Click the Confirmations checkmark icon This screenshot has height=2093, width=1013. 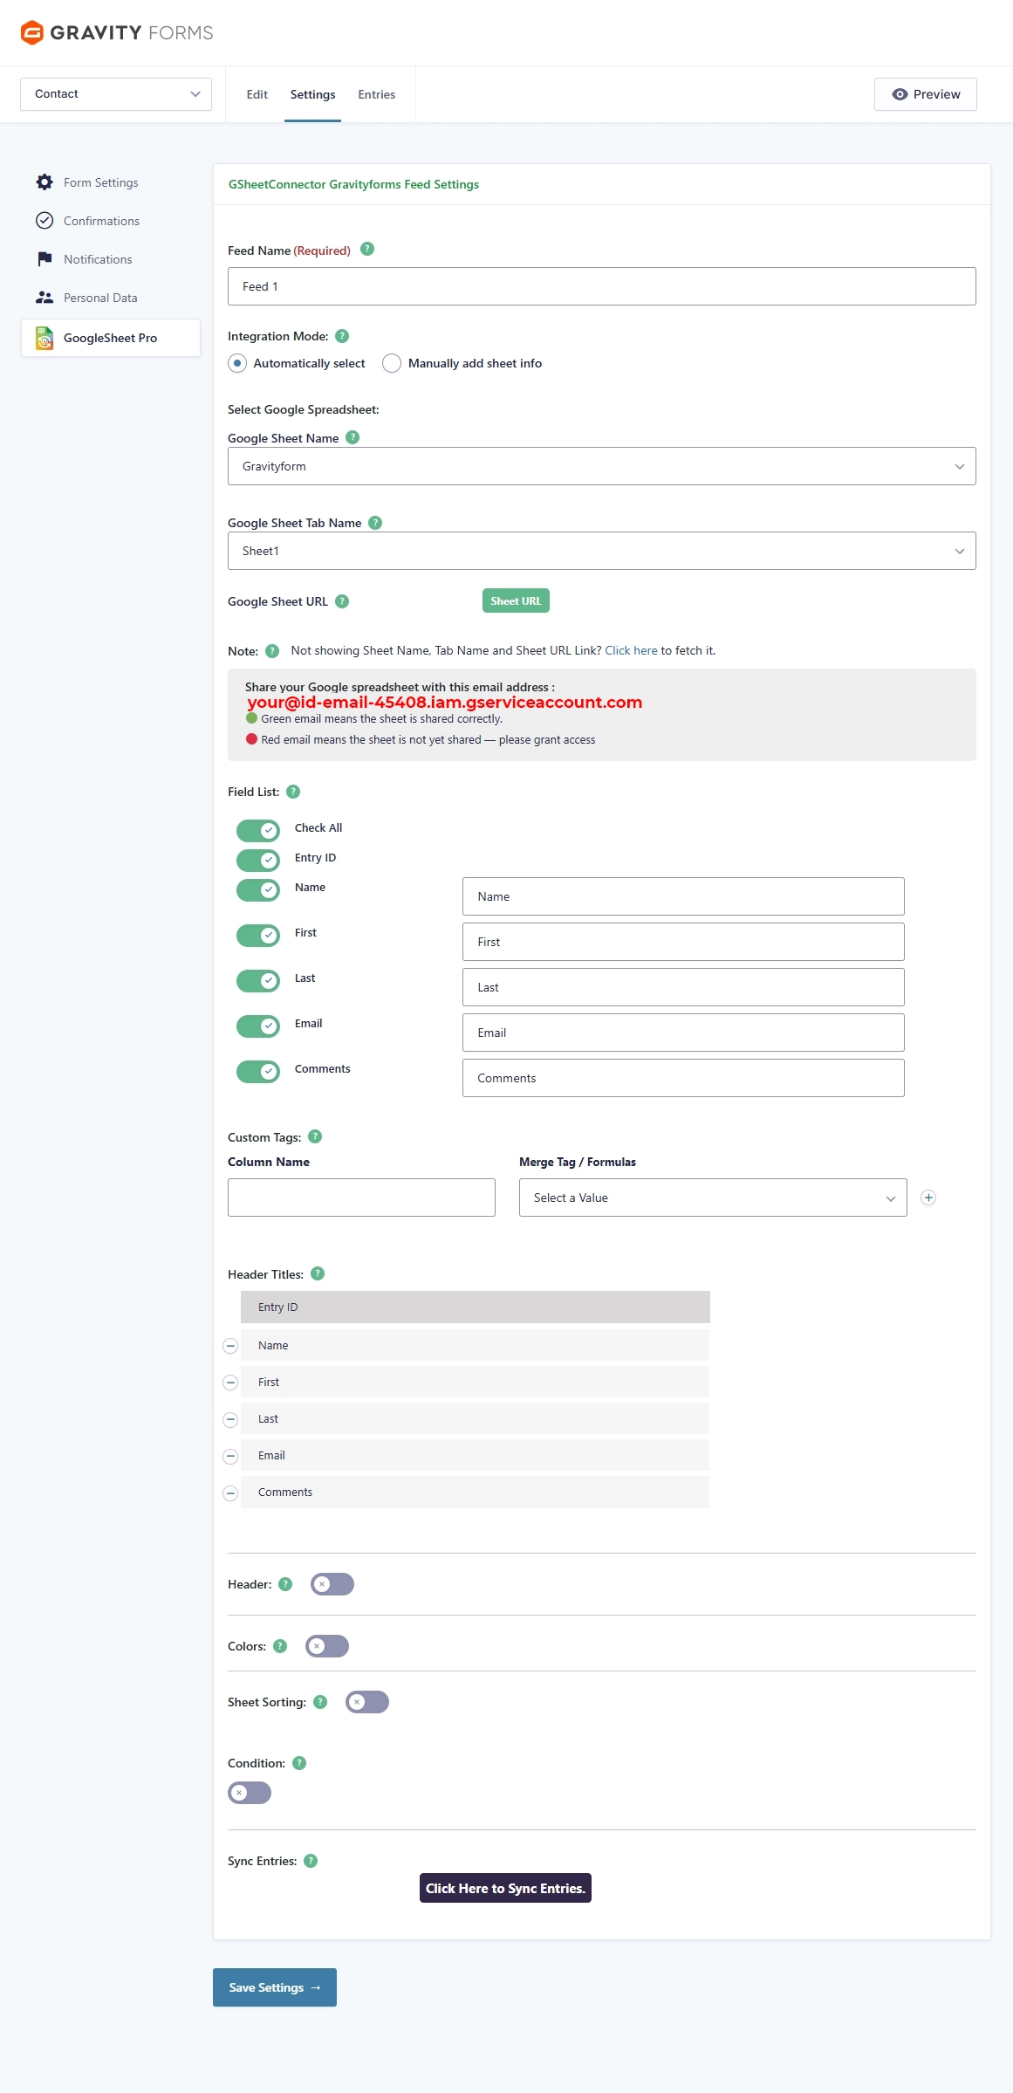tap(44, 221)
